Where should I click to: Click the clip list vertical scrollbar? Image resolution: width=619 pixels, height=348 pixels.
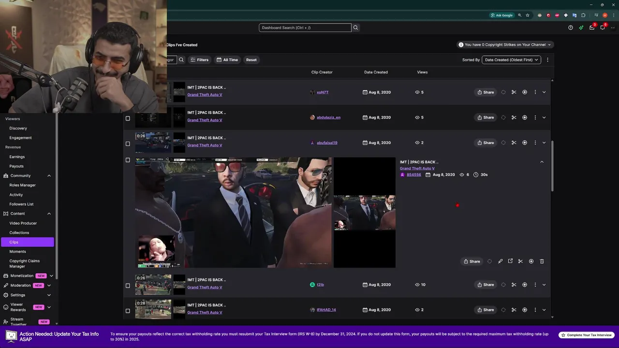[x=552, y=167]
